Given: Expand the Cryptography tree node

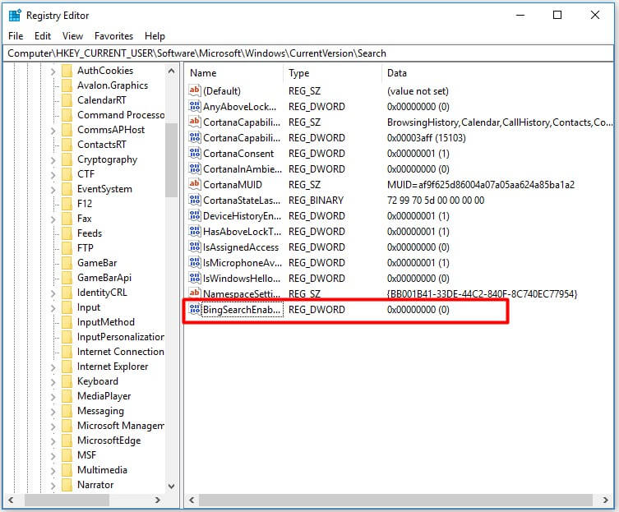Looking at the screenshot, I should pyautogui.click(x=53, y=160).
